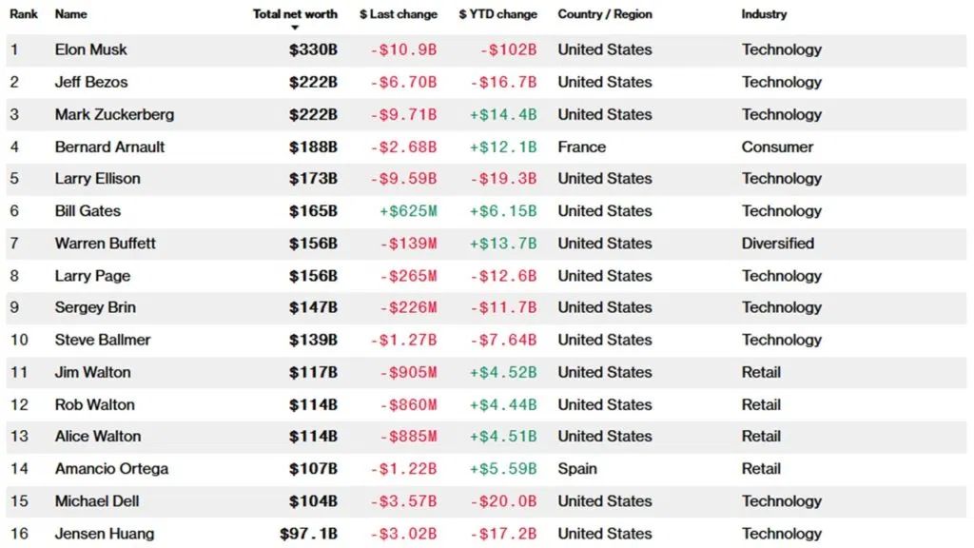
Task: Sort by $ YTD change column
Action: point(497,14)
